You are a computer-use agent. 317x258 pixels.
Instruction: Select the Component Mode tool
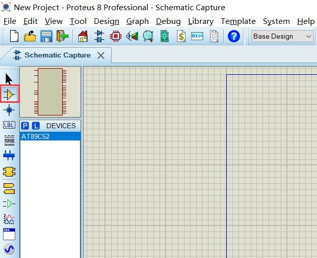(x=9, y=94)
